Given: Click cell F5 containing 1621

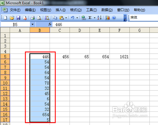Looking at the screenshot, I should point(119,57).
